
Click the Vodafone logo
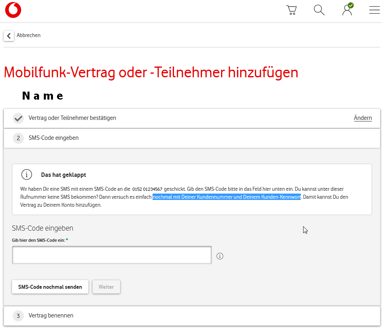tap(13, 10)
